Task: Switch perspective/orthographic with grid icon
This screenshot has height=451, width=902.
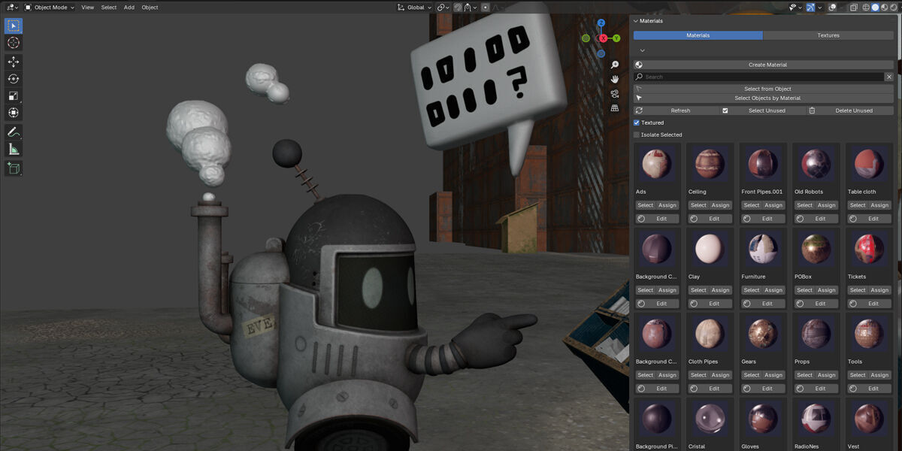Action: 615,107
